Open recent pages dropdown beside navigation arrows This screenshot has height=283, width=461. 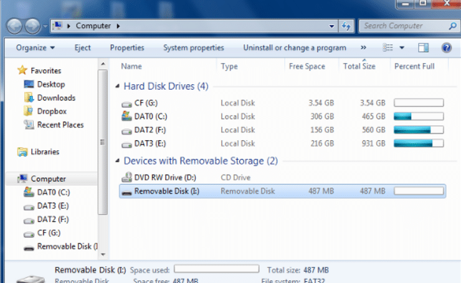[x=45, y=26]
